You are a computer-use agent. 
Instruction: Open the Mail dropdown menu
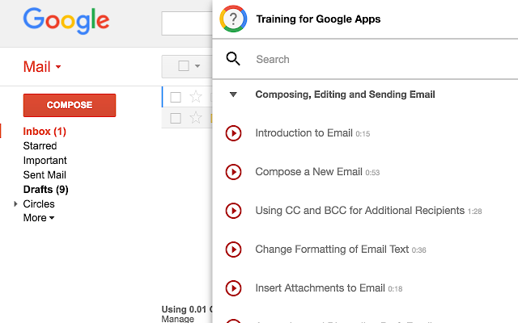pos(42,66)
